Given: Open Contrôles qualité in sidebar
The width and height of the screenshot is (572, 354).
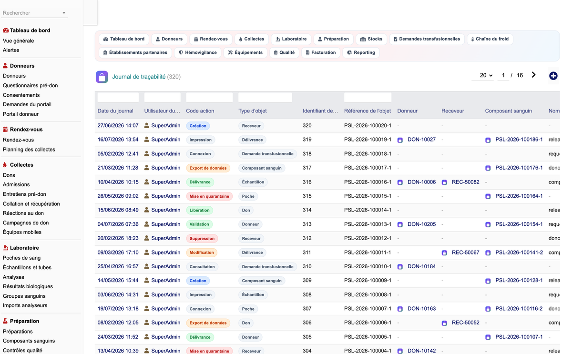Looking at the screenshot, I should [22, 350].
